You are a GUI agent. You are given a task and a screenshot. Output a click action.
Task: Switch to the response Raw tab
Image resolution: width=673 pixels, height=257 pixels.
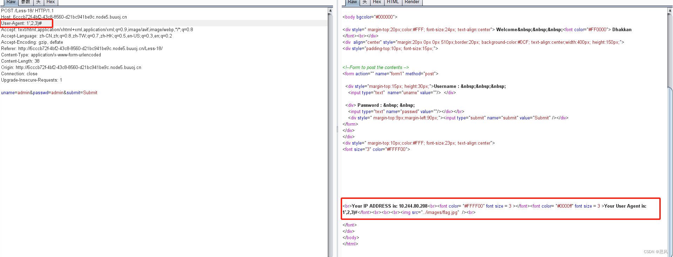coord(352,2)
